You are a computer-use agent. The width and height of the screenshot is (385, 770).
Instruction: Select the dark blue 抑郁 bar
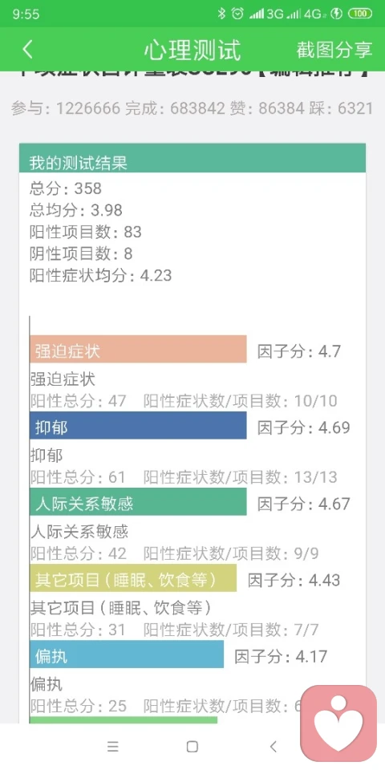point(138,425)
